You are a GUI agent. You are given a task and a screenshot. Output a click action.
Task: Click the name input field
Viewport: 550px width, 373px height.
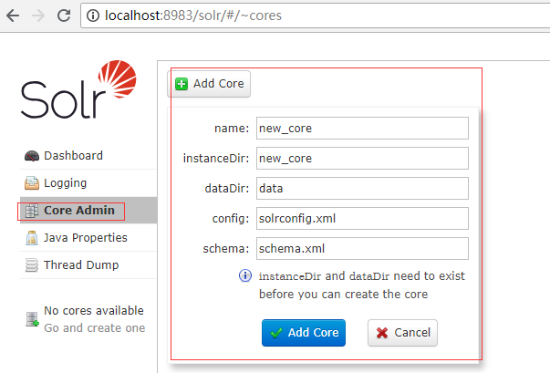(362, 129)
